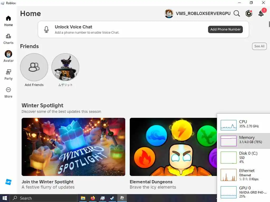
Task: Click the Add Friends label
Action: pyautogui.click(x=34, y=85)
